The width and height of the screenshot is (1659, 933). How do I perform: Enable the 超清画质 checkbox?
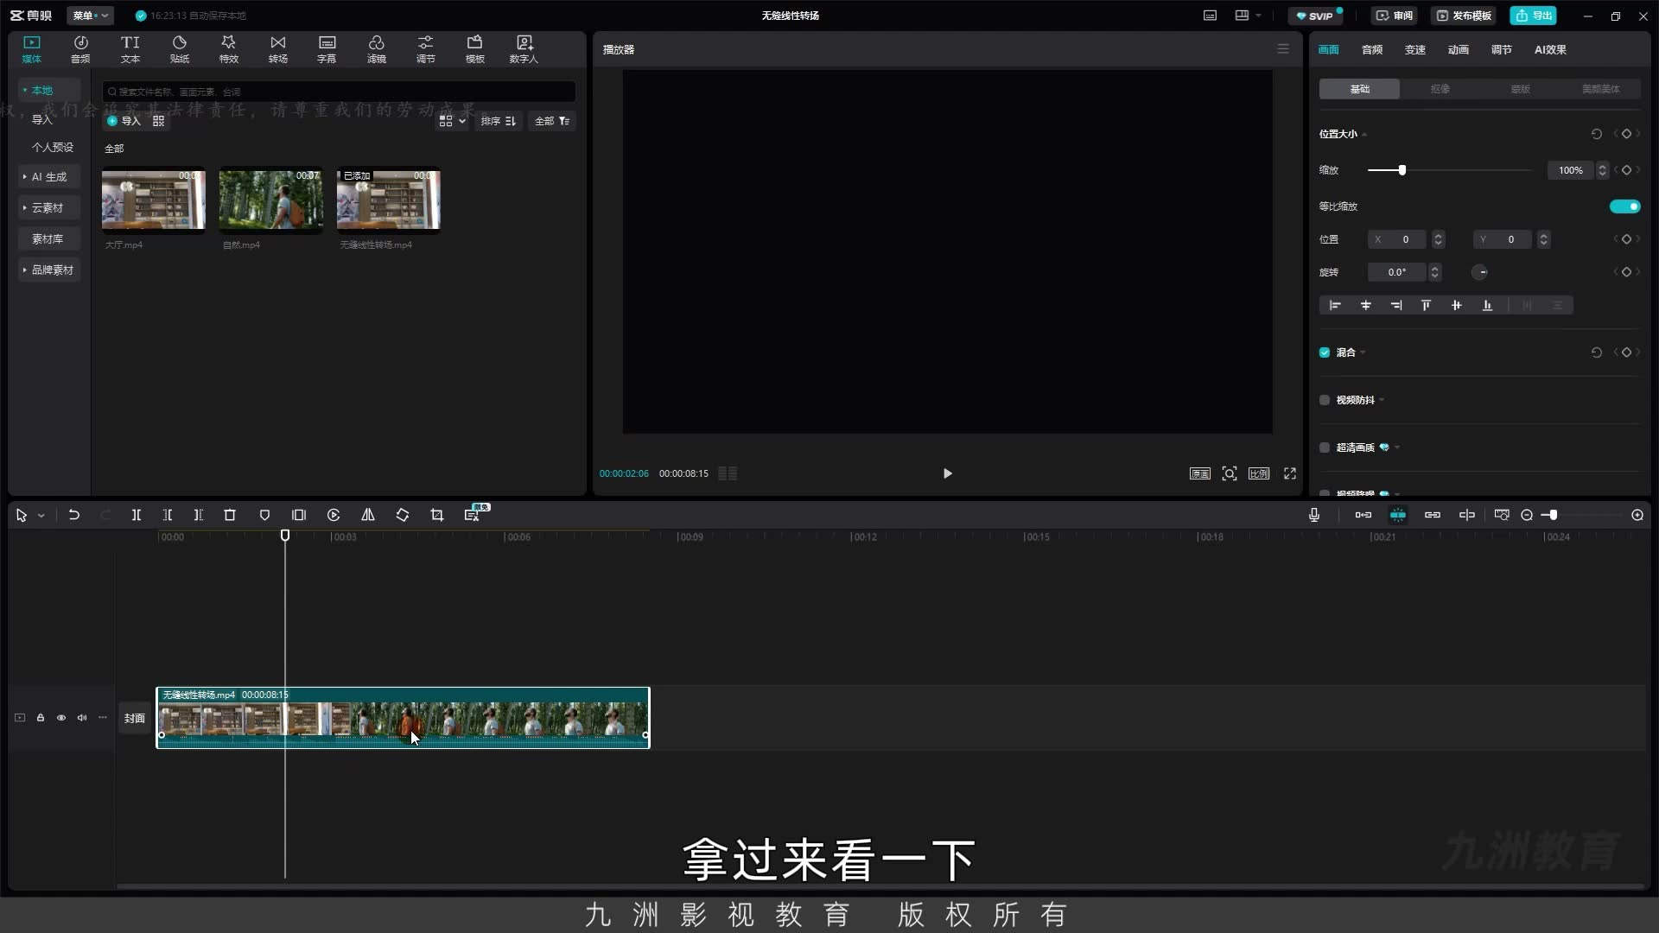1325,447
